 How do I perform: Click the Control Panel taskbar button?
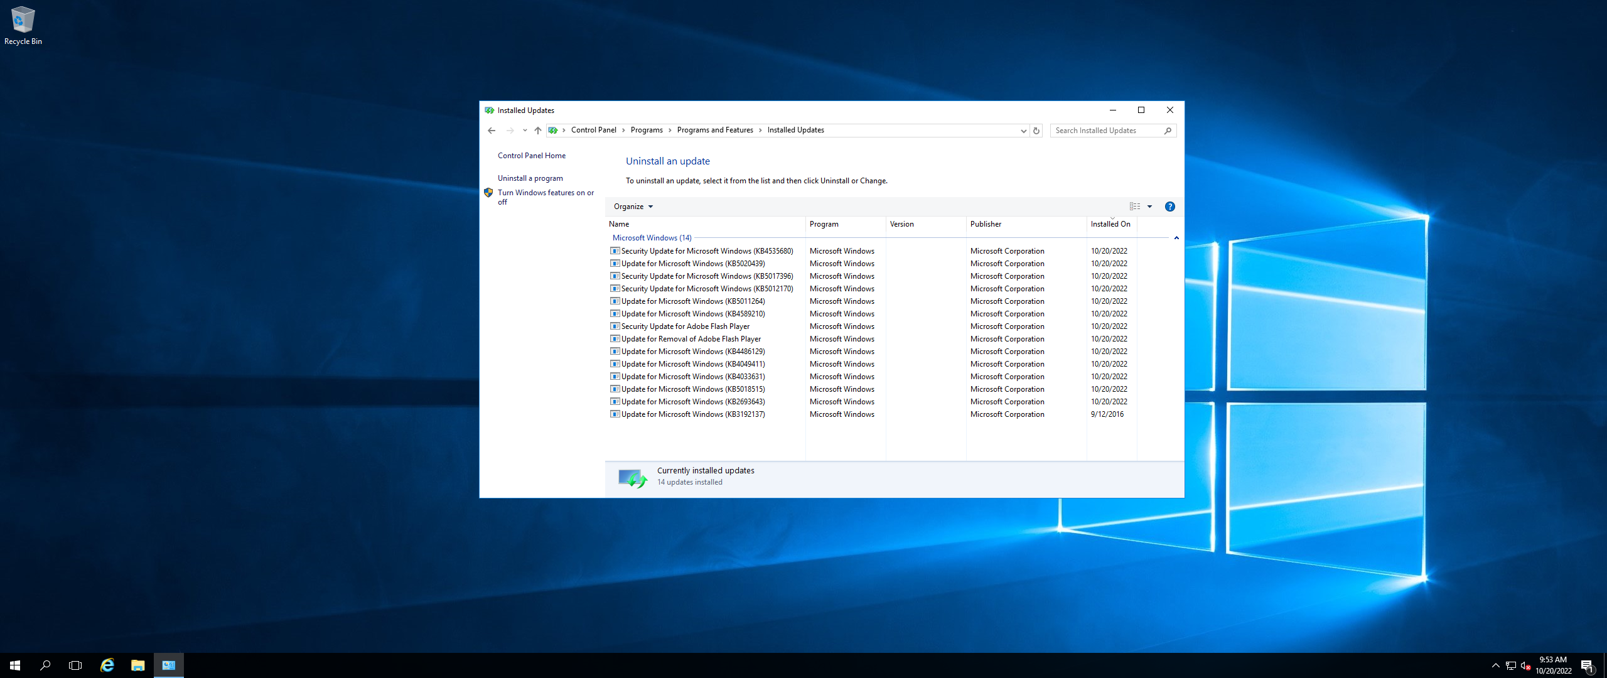(169, 665)
